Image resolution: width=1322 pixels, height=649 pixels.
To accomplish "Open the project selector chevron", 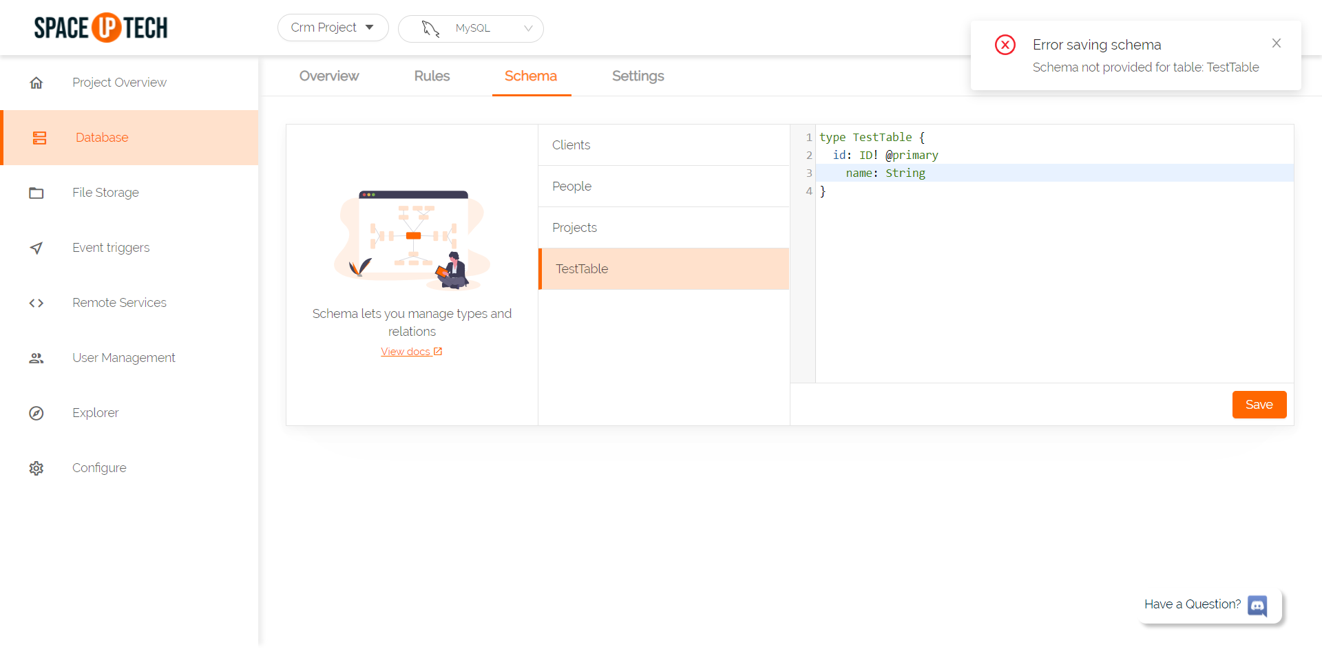I will pyautogui.click(x=369, y=28).
